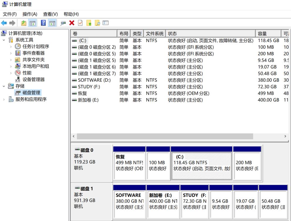Toggle the console tree pane icon
Screen dimensions: 291x221
point(33,23)
